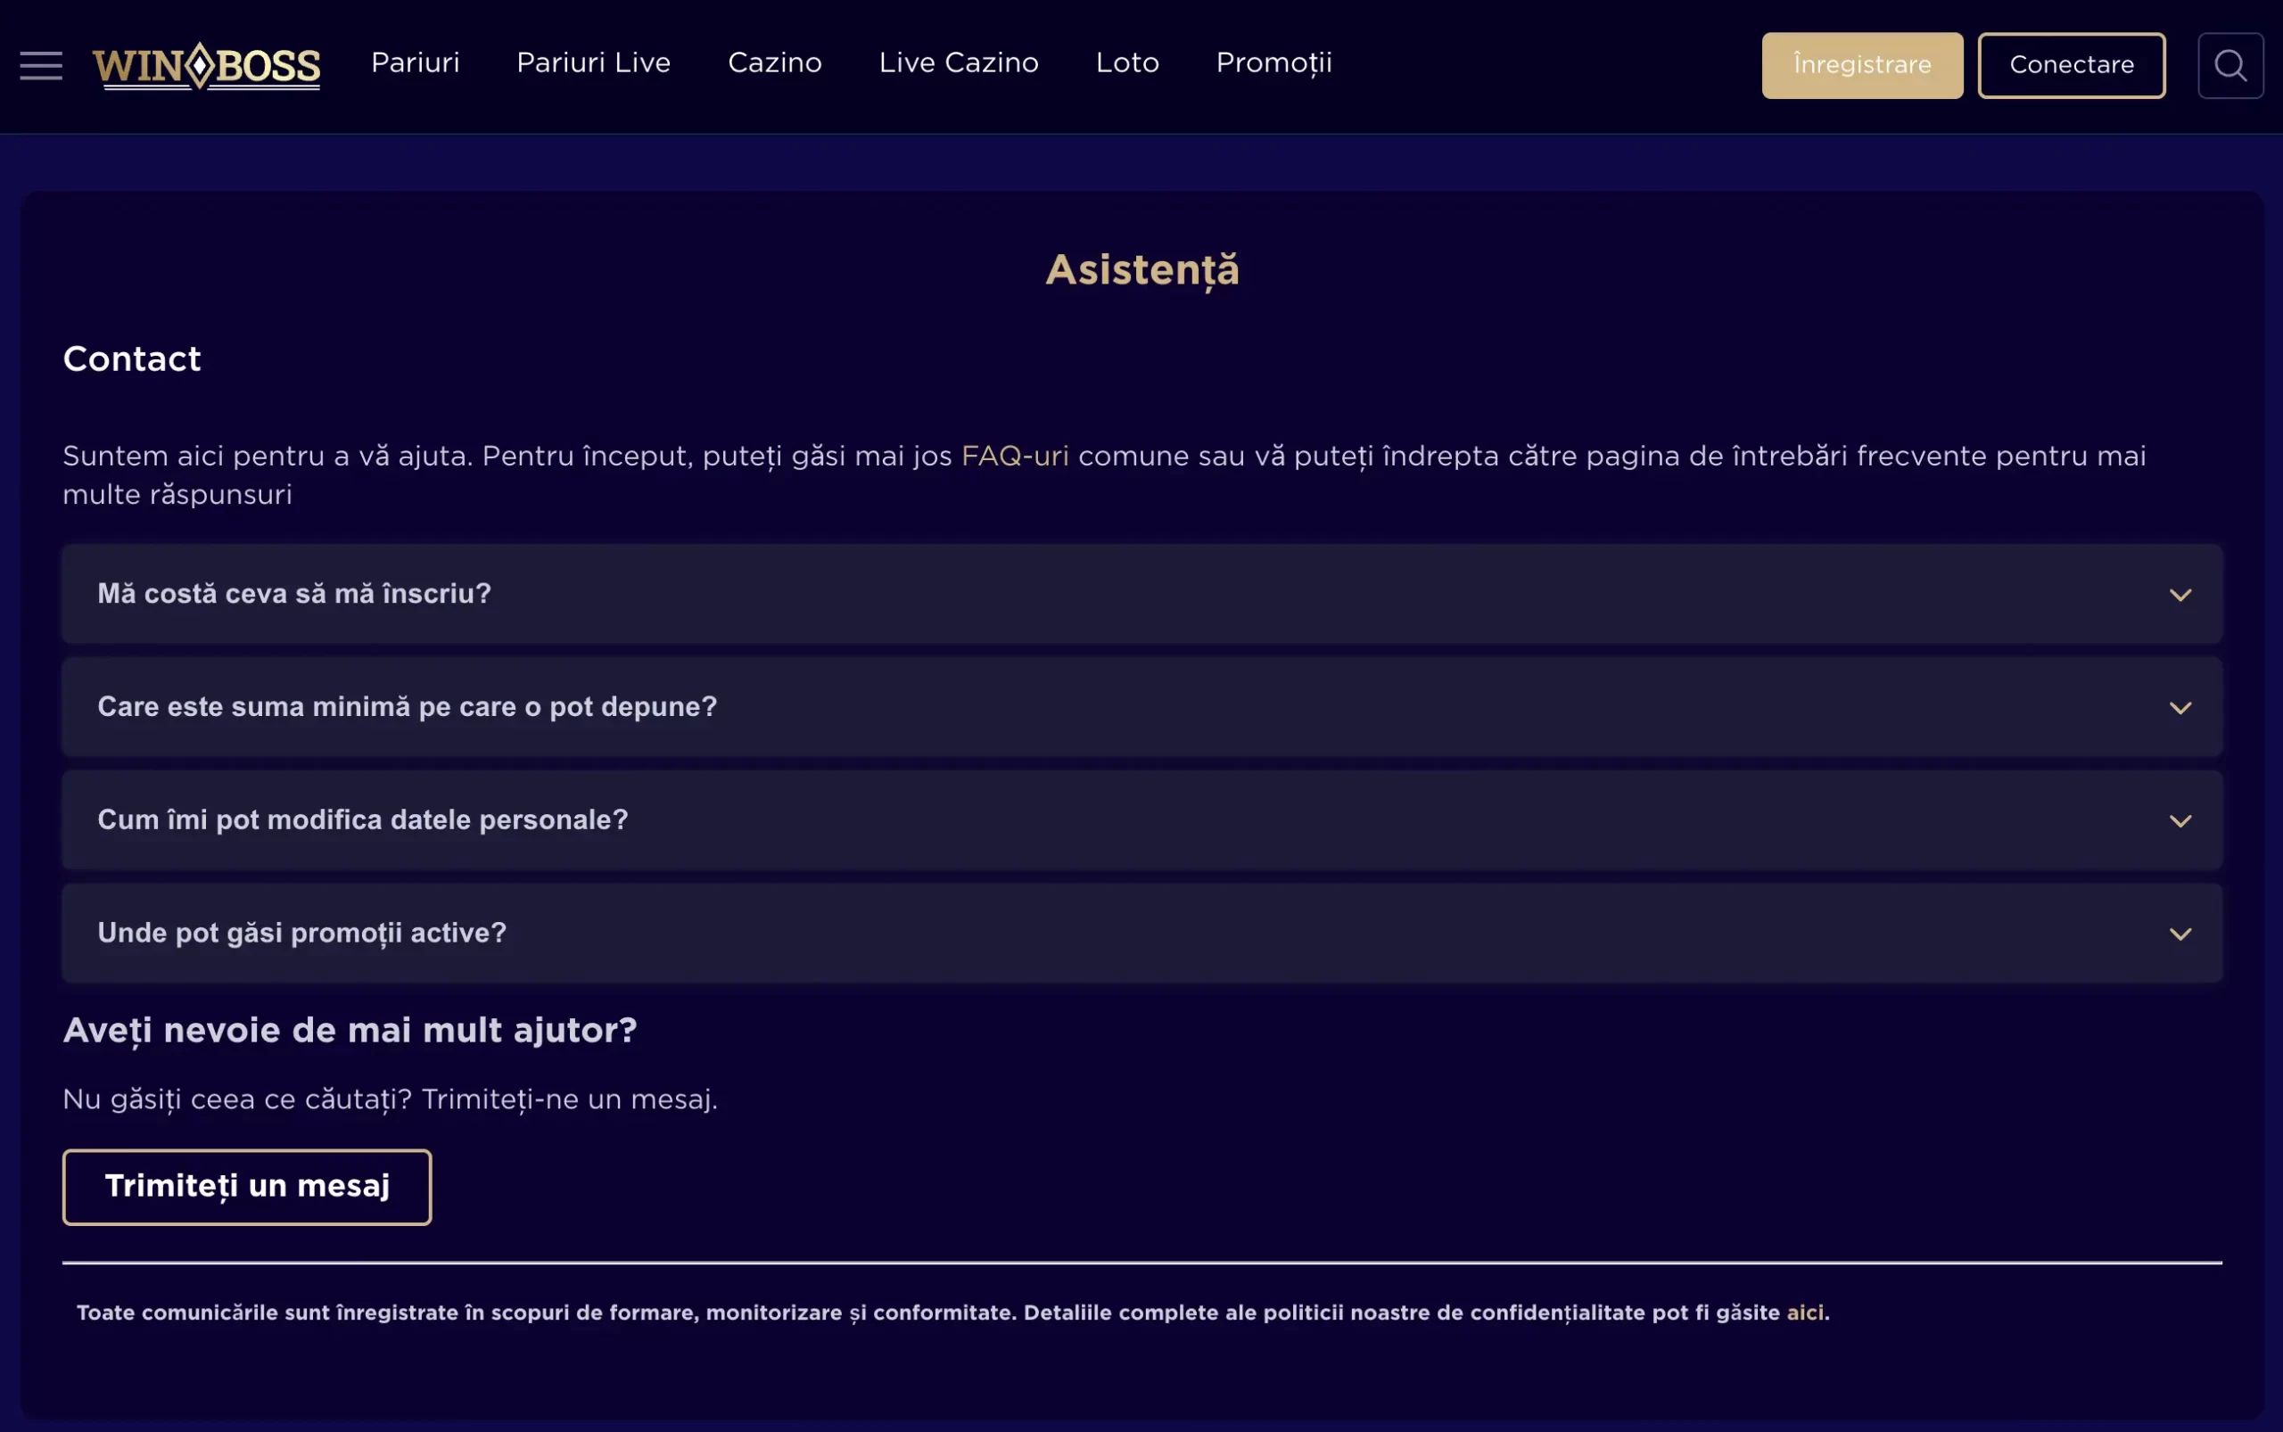
Task: Open the Cazino section
Action: click(x=774, y=62)
